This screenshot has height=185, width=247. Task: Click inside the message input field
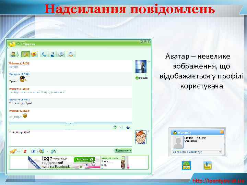70,138
